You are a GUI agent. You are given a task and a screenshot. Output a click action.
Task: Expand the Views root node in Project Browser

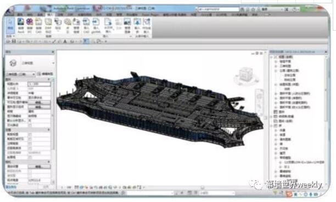point(272,57)
